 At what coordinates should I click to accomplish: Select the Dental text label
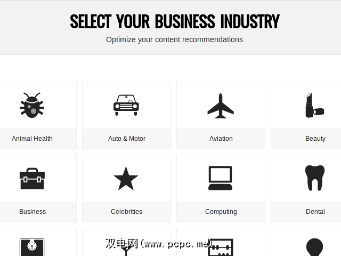[x=315, y=212]
